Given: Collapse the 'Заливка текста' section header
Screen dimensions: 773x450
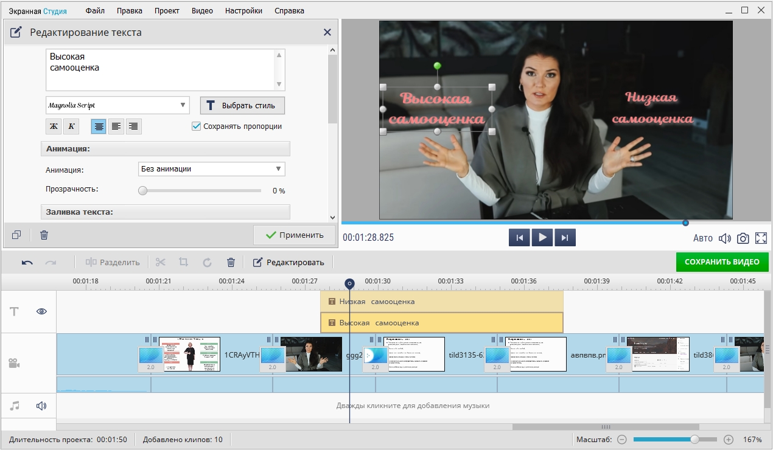Looking at the screenshot, I should click(165, 212).
